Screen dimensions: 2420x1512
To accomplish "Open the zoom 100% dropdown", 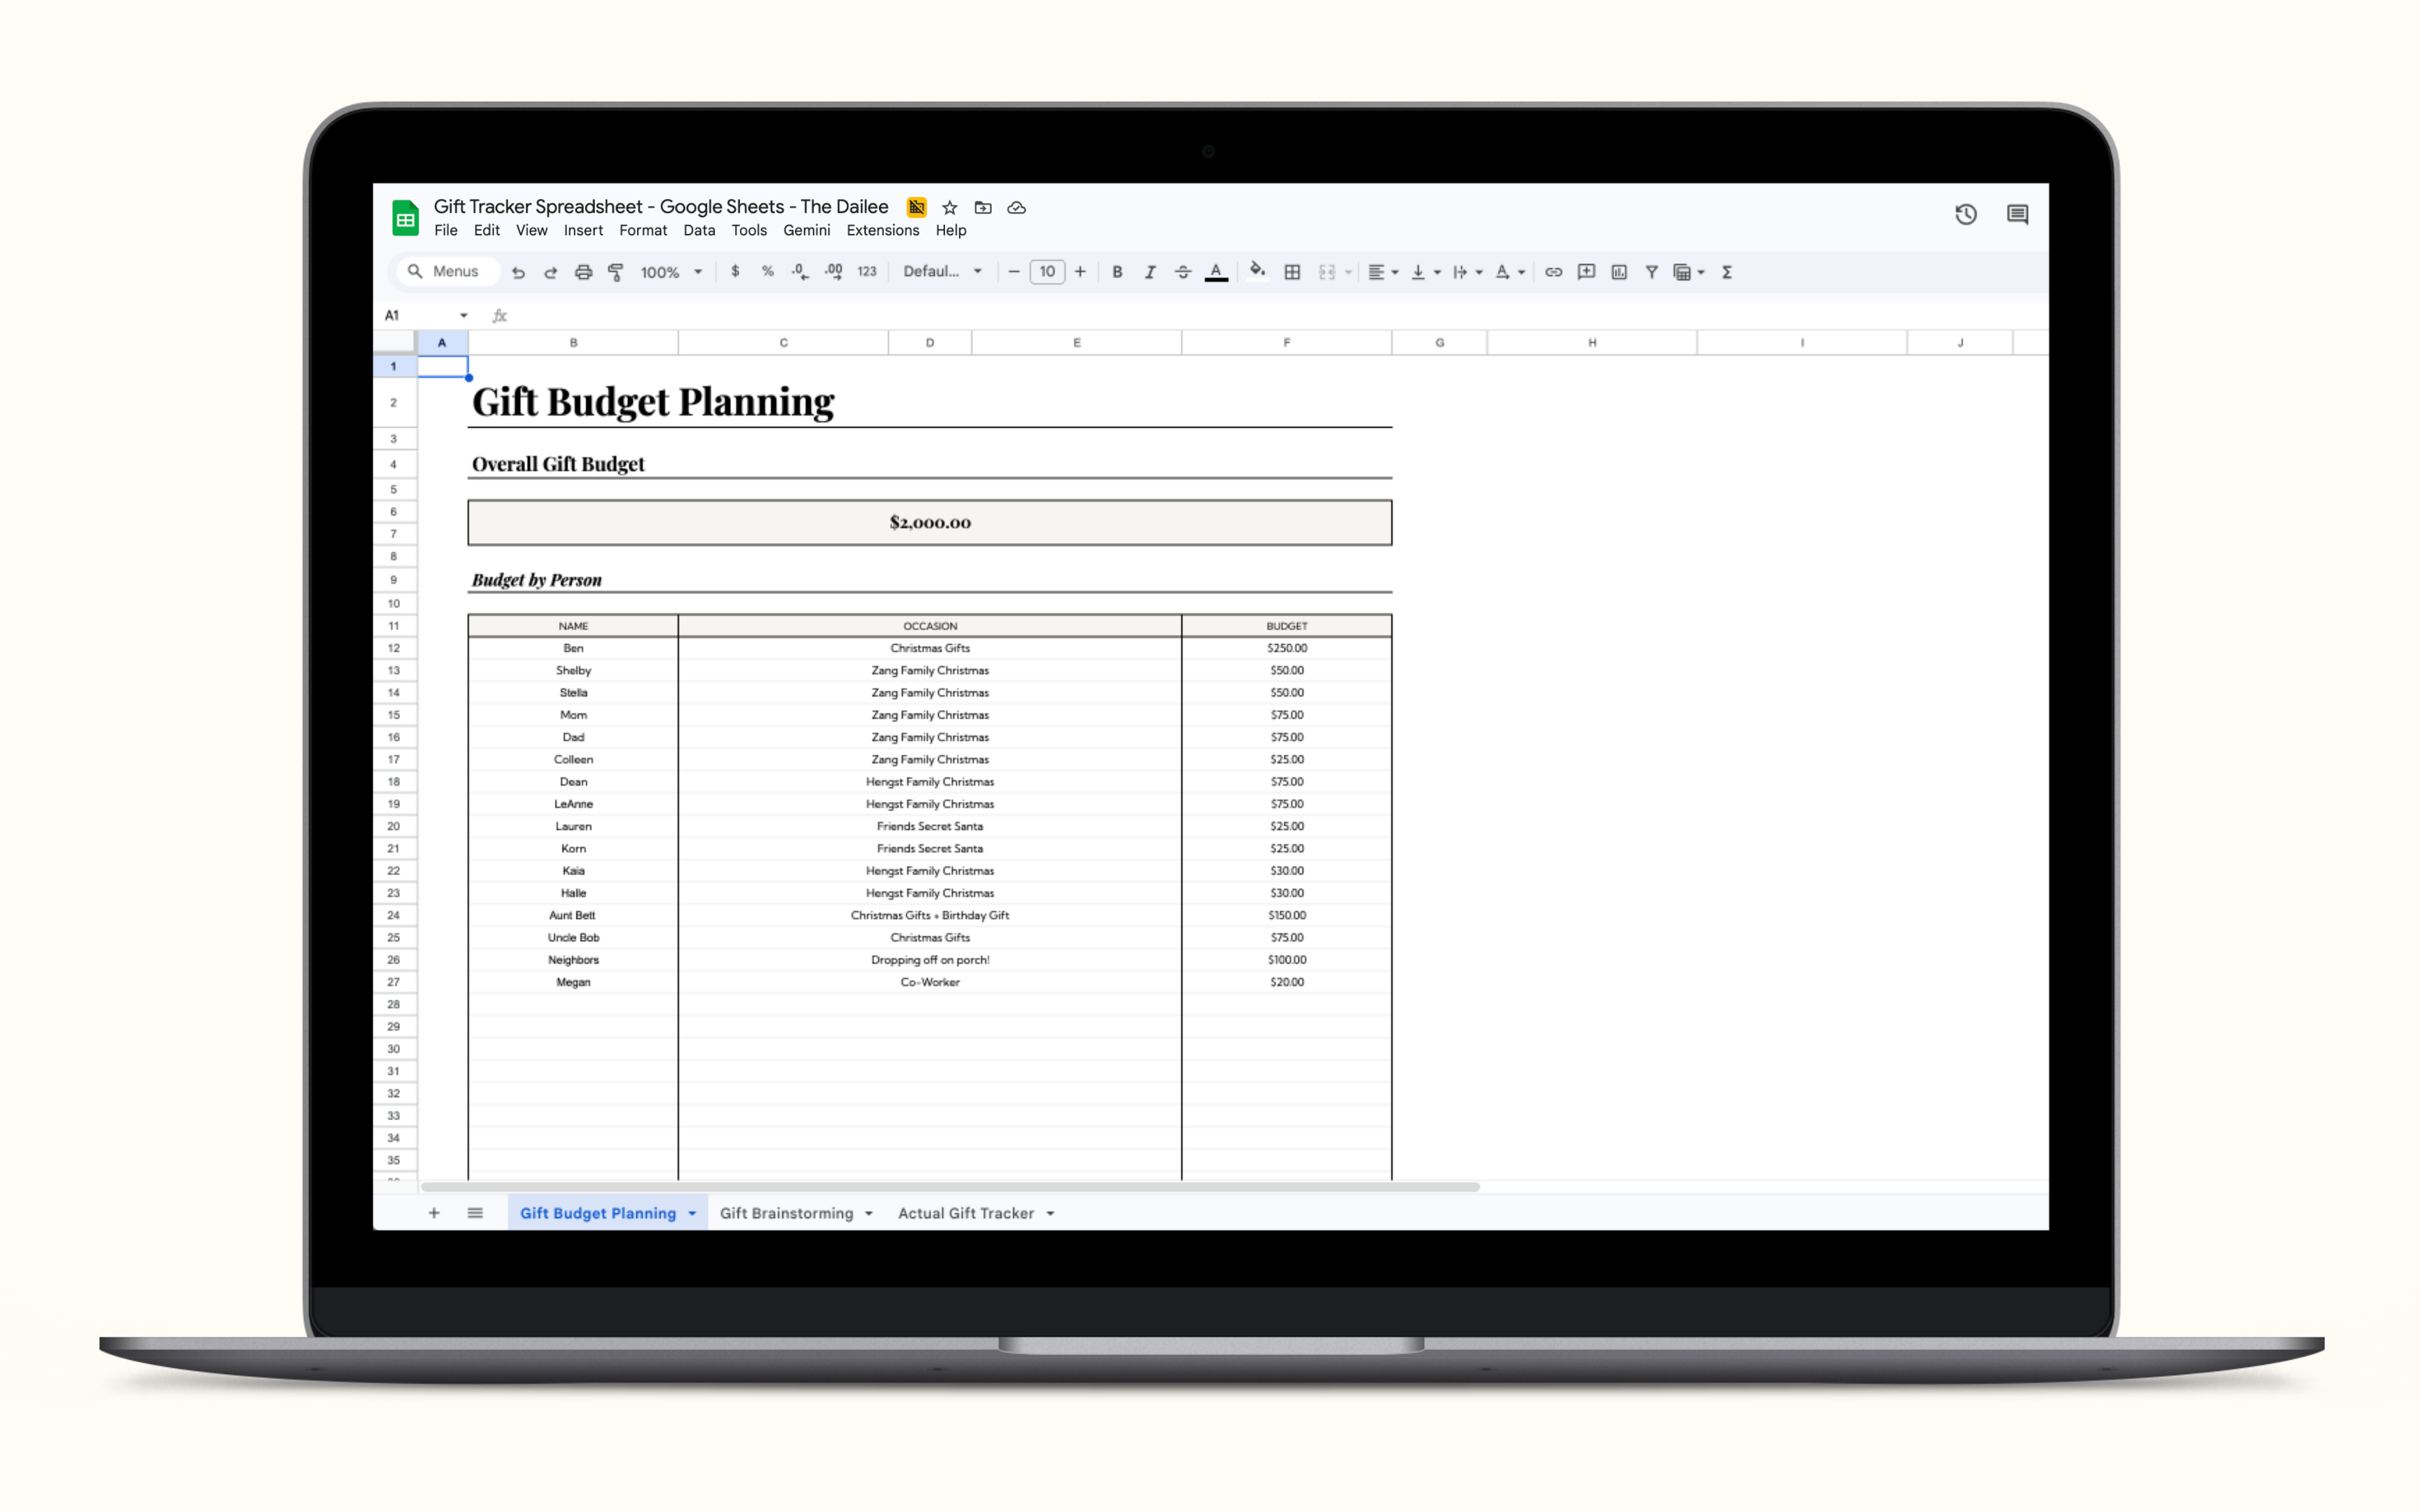I will (671, 272).
